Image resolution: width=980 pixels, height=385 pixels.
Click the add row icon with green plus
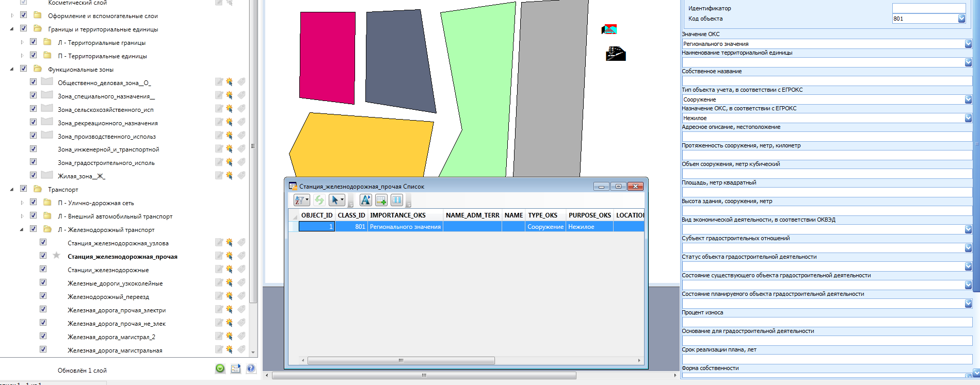tap(381, 200)
